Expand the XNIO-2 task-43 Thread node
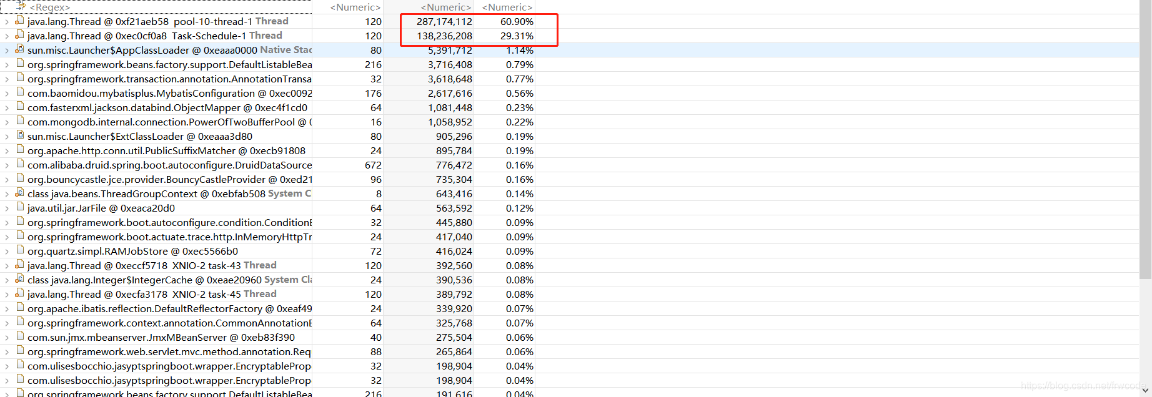This screenshot has width=1152, height=397. (6, 266)
